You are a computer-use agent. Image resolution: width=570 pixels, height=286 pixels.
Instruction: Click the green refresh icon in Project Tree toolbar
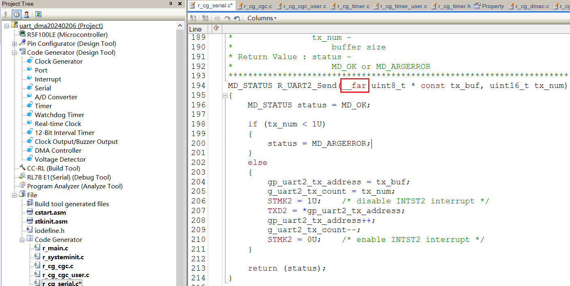point(38,14)
